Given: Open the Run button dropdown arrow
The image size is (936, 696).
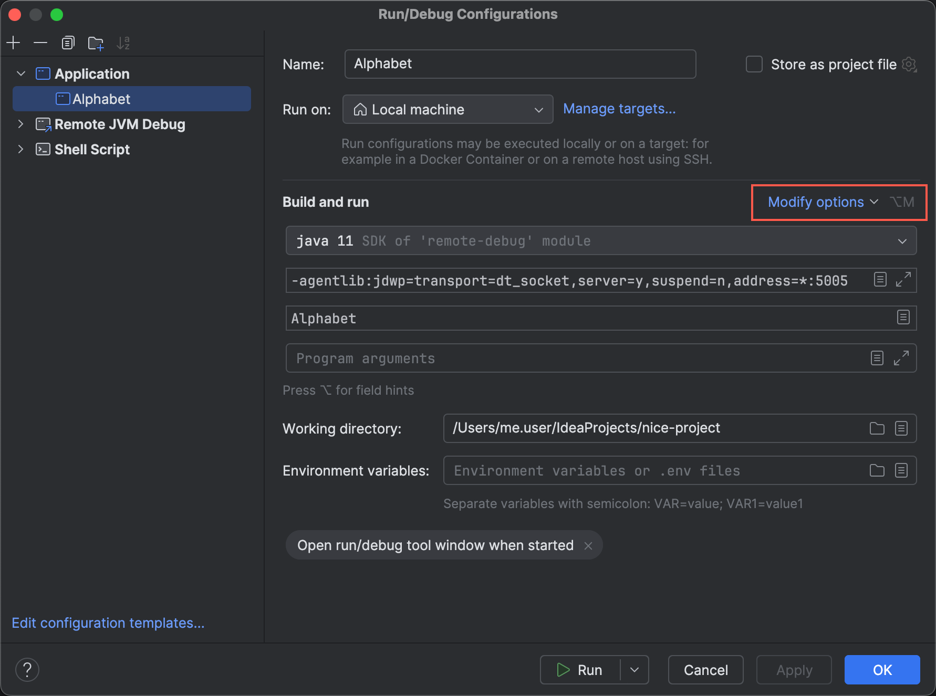Looking at the screenshot, I should (634, 670).
